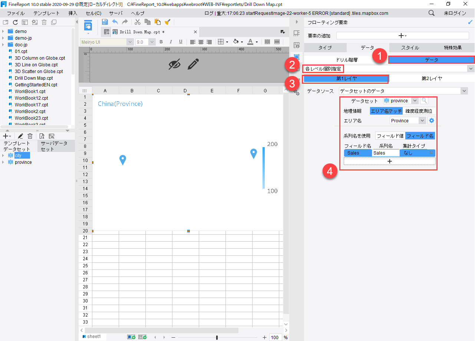475x341 pixels.
Task: Click the Cut scissors icon
Action: point(138,22)
